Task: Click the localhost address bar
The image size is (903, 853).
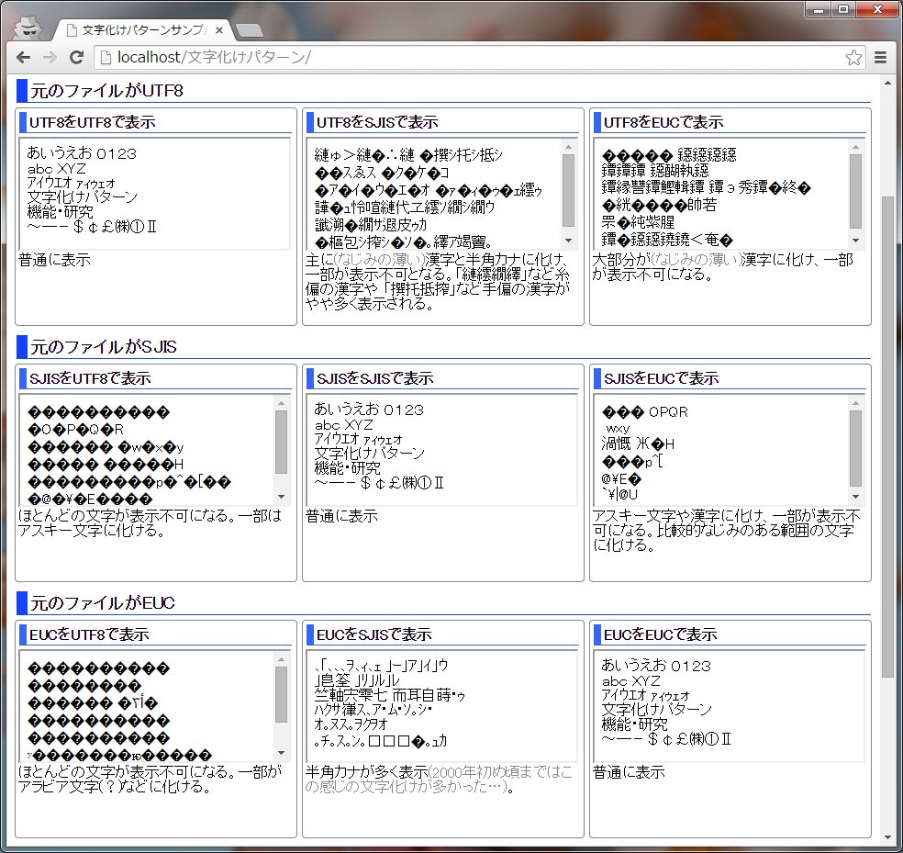Action: click(x=459, y=58)
